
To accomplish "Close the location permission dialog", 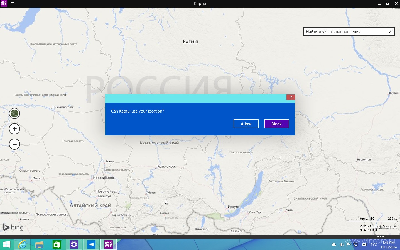I will (291, 97).
